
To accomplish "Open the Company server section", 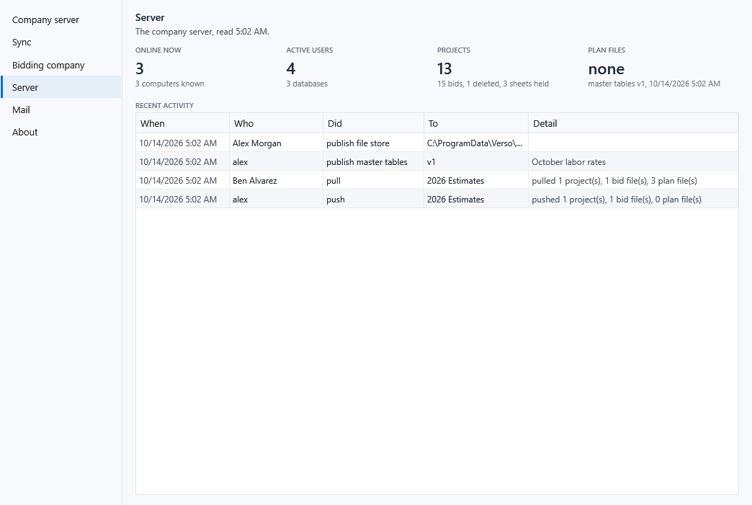I will point(61,19).
